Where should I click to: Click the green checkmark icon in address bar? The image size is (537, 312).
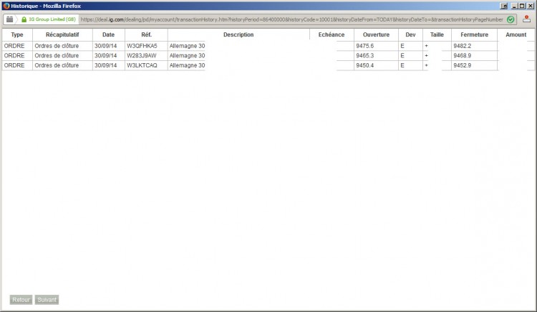(x=511, y=19)
